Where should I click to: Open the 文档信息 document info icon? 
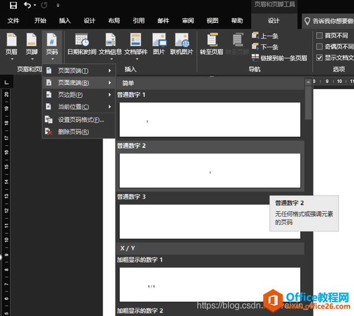(x=110, y=46)
